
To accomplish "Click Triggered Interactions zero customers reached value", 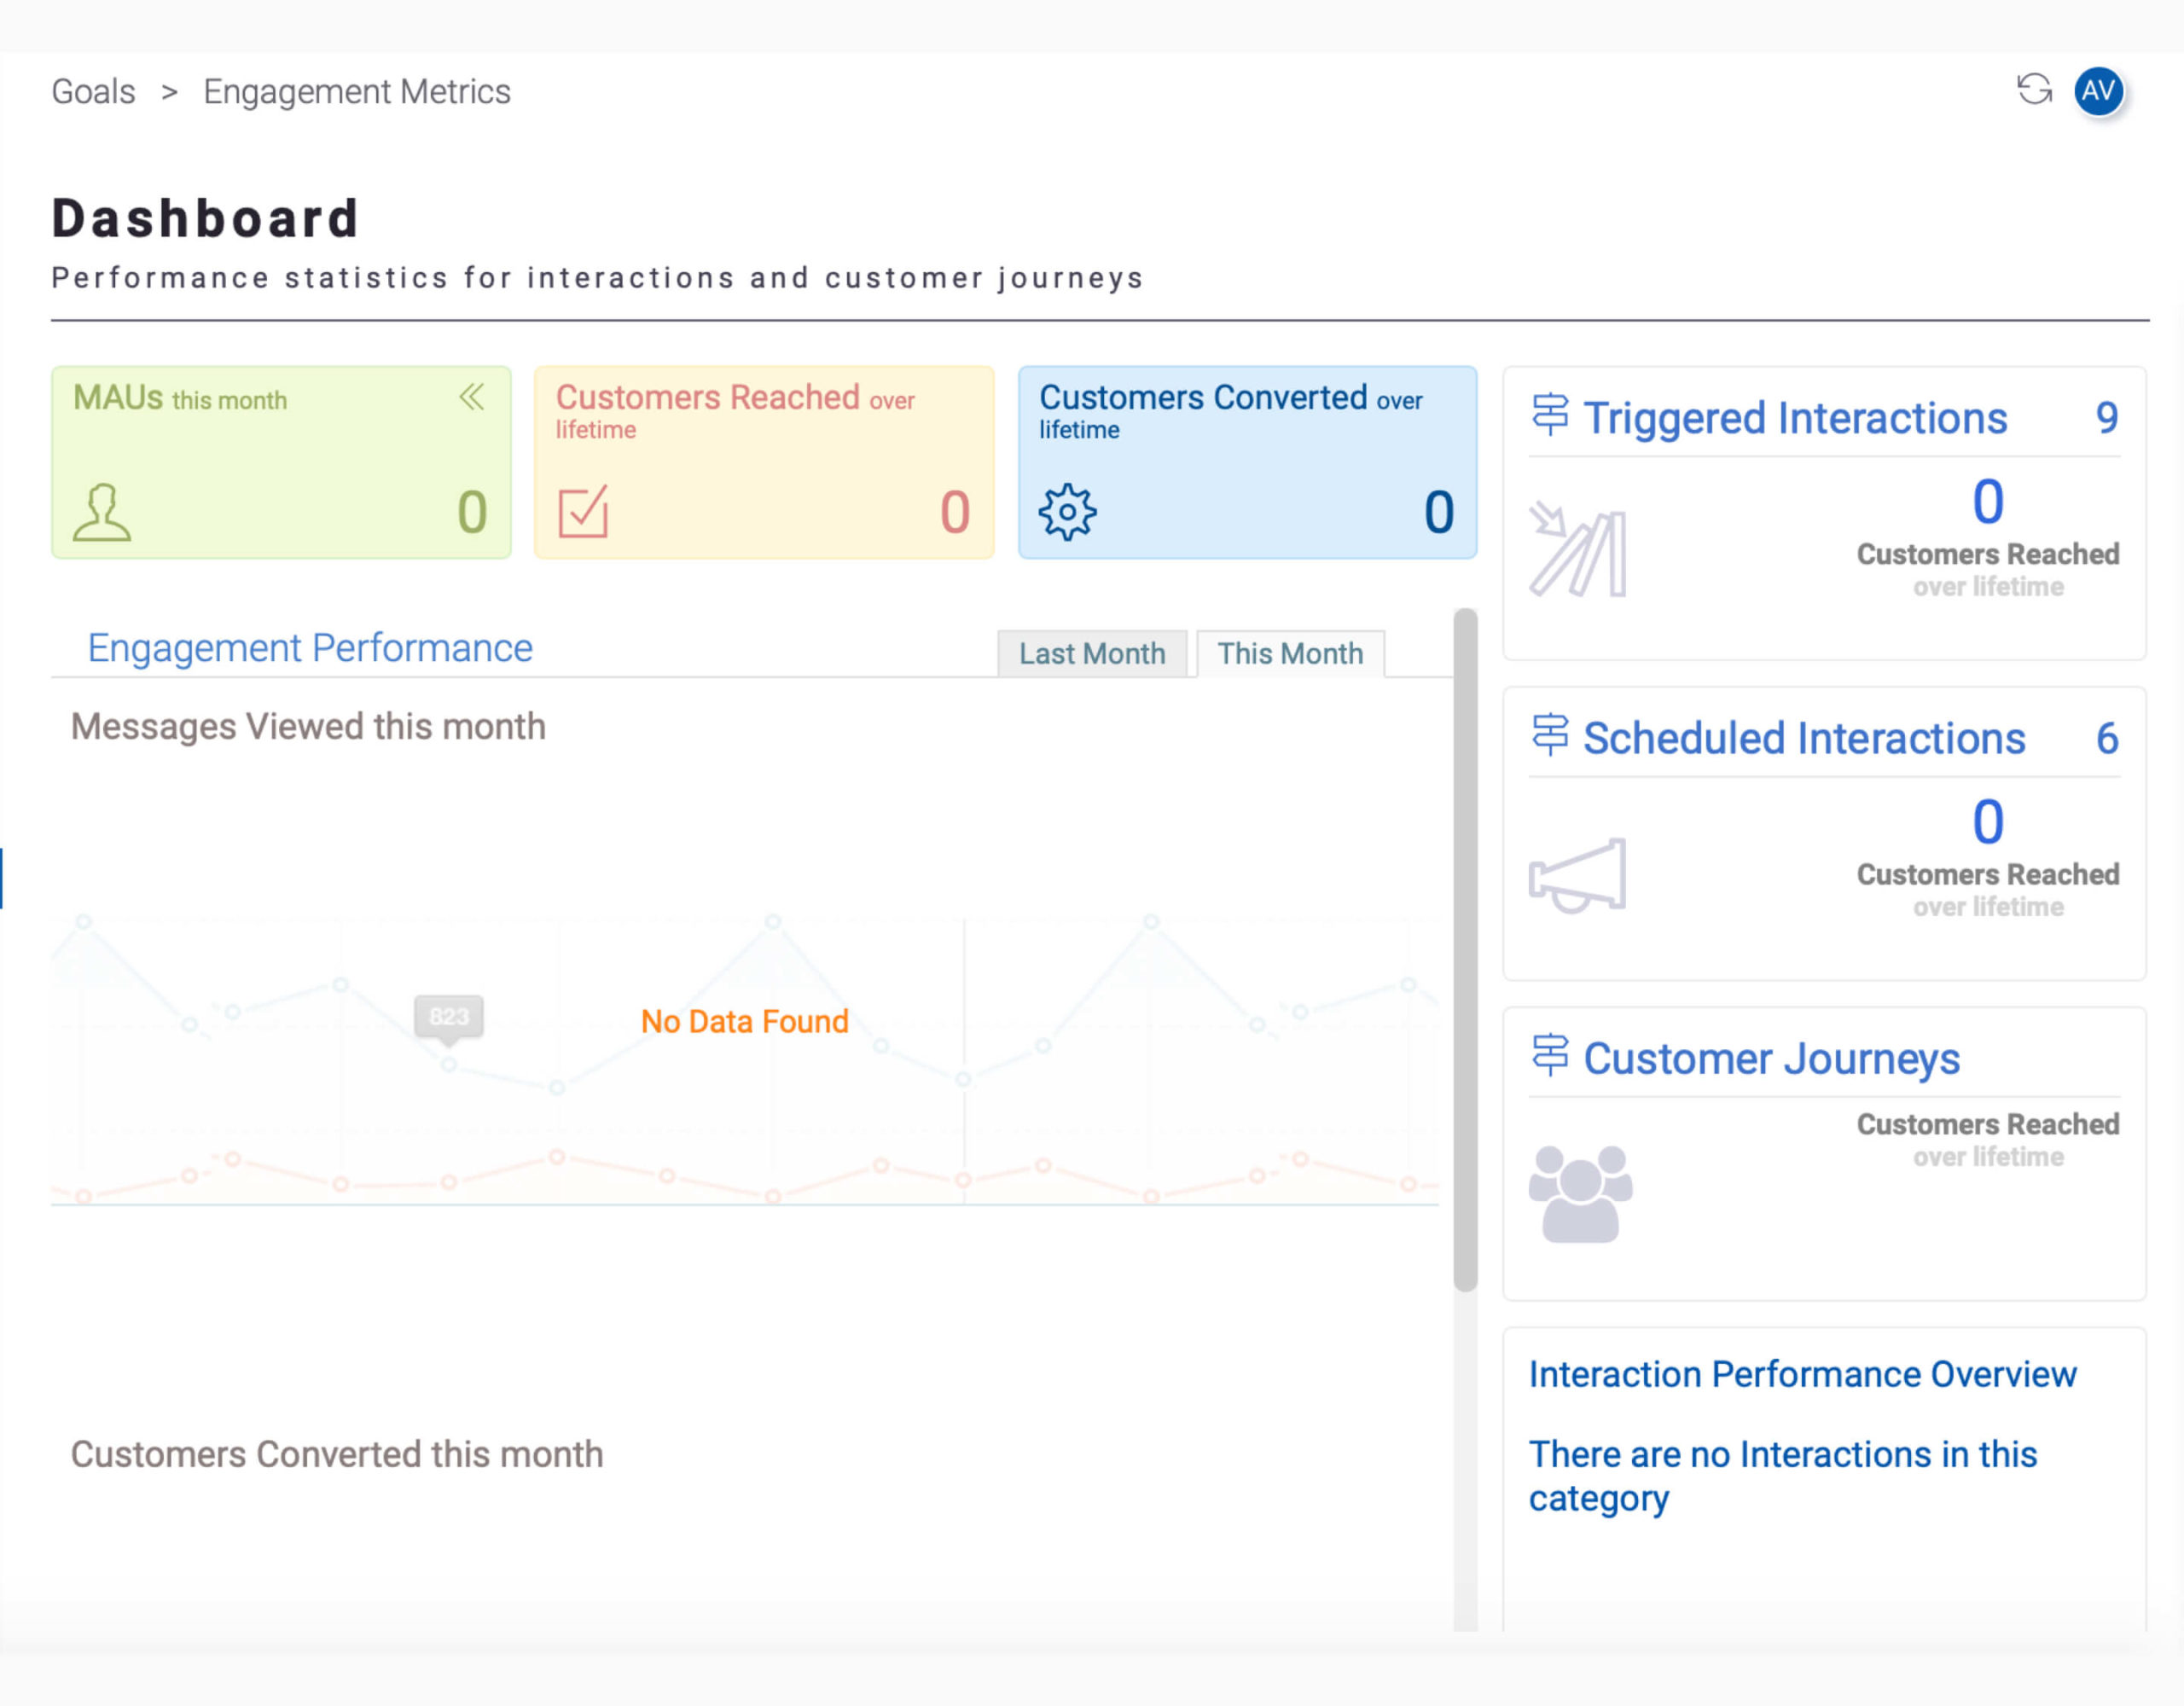I will coord(1987,501).
